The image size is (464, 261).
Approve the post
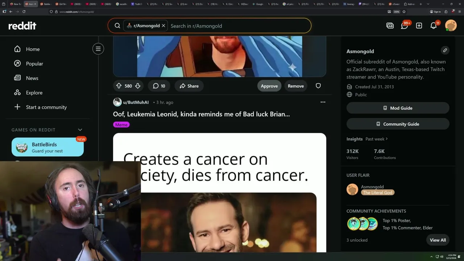pos(269,86)
